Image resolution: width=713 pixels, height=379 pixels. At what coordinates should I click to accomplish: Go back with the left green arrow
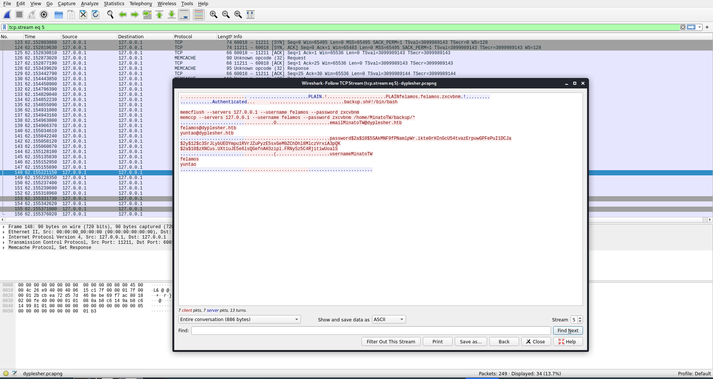click(x=123, y=14)
